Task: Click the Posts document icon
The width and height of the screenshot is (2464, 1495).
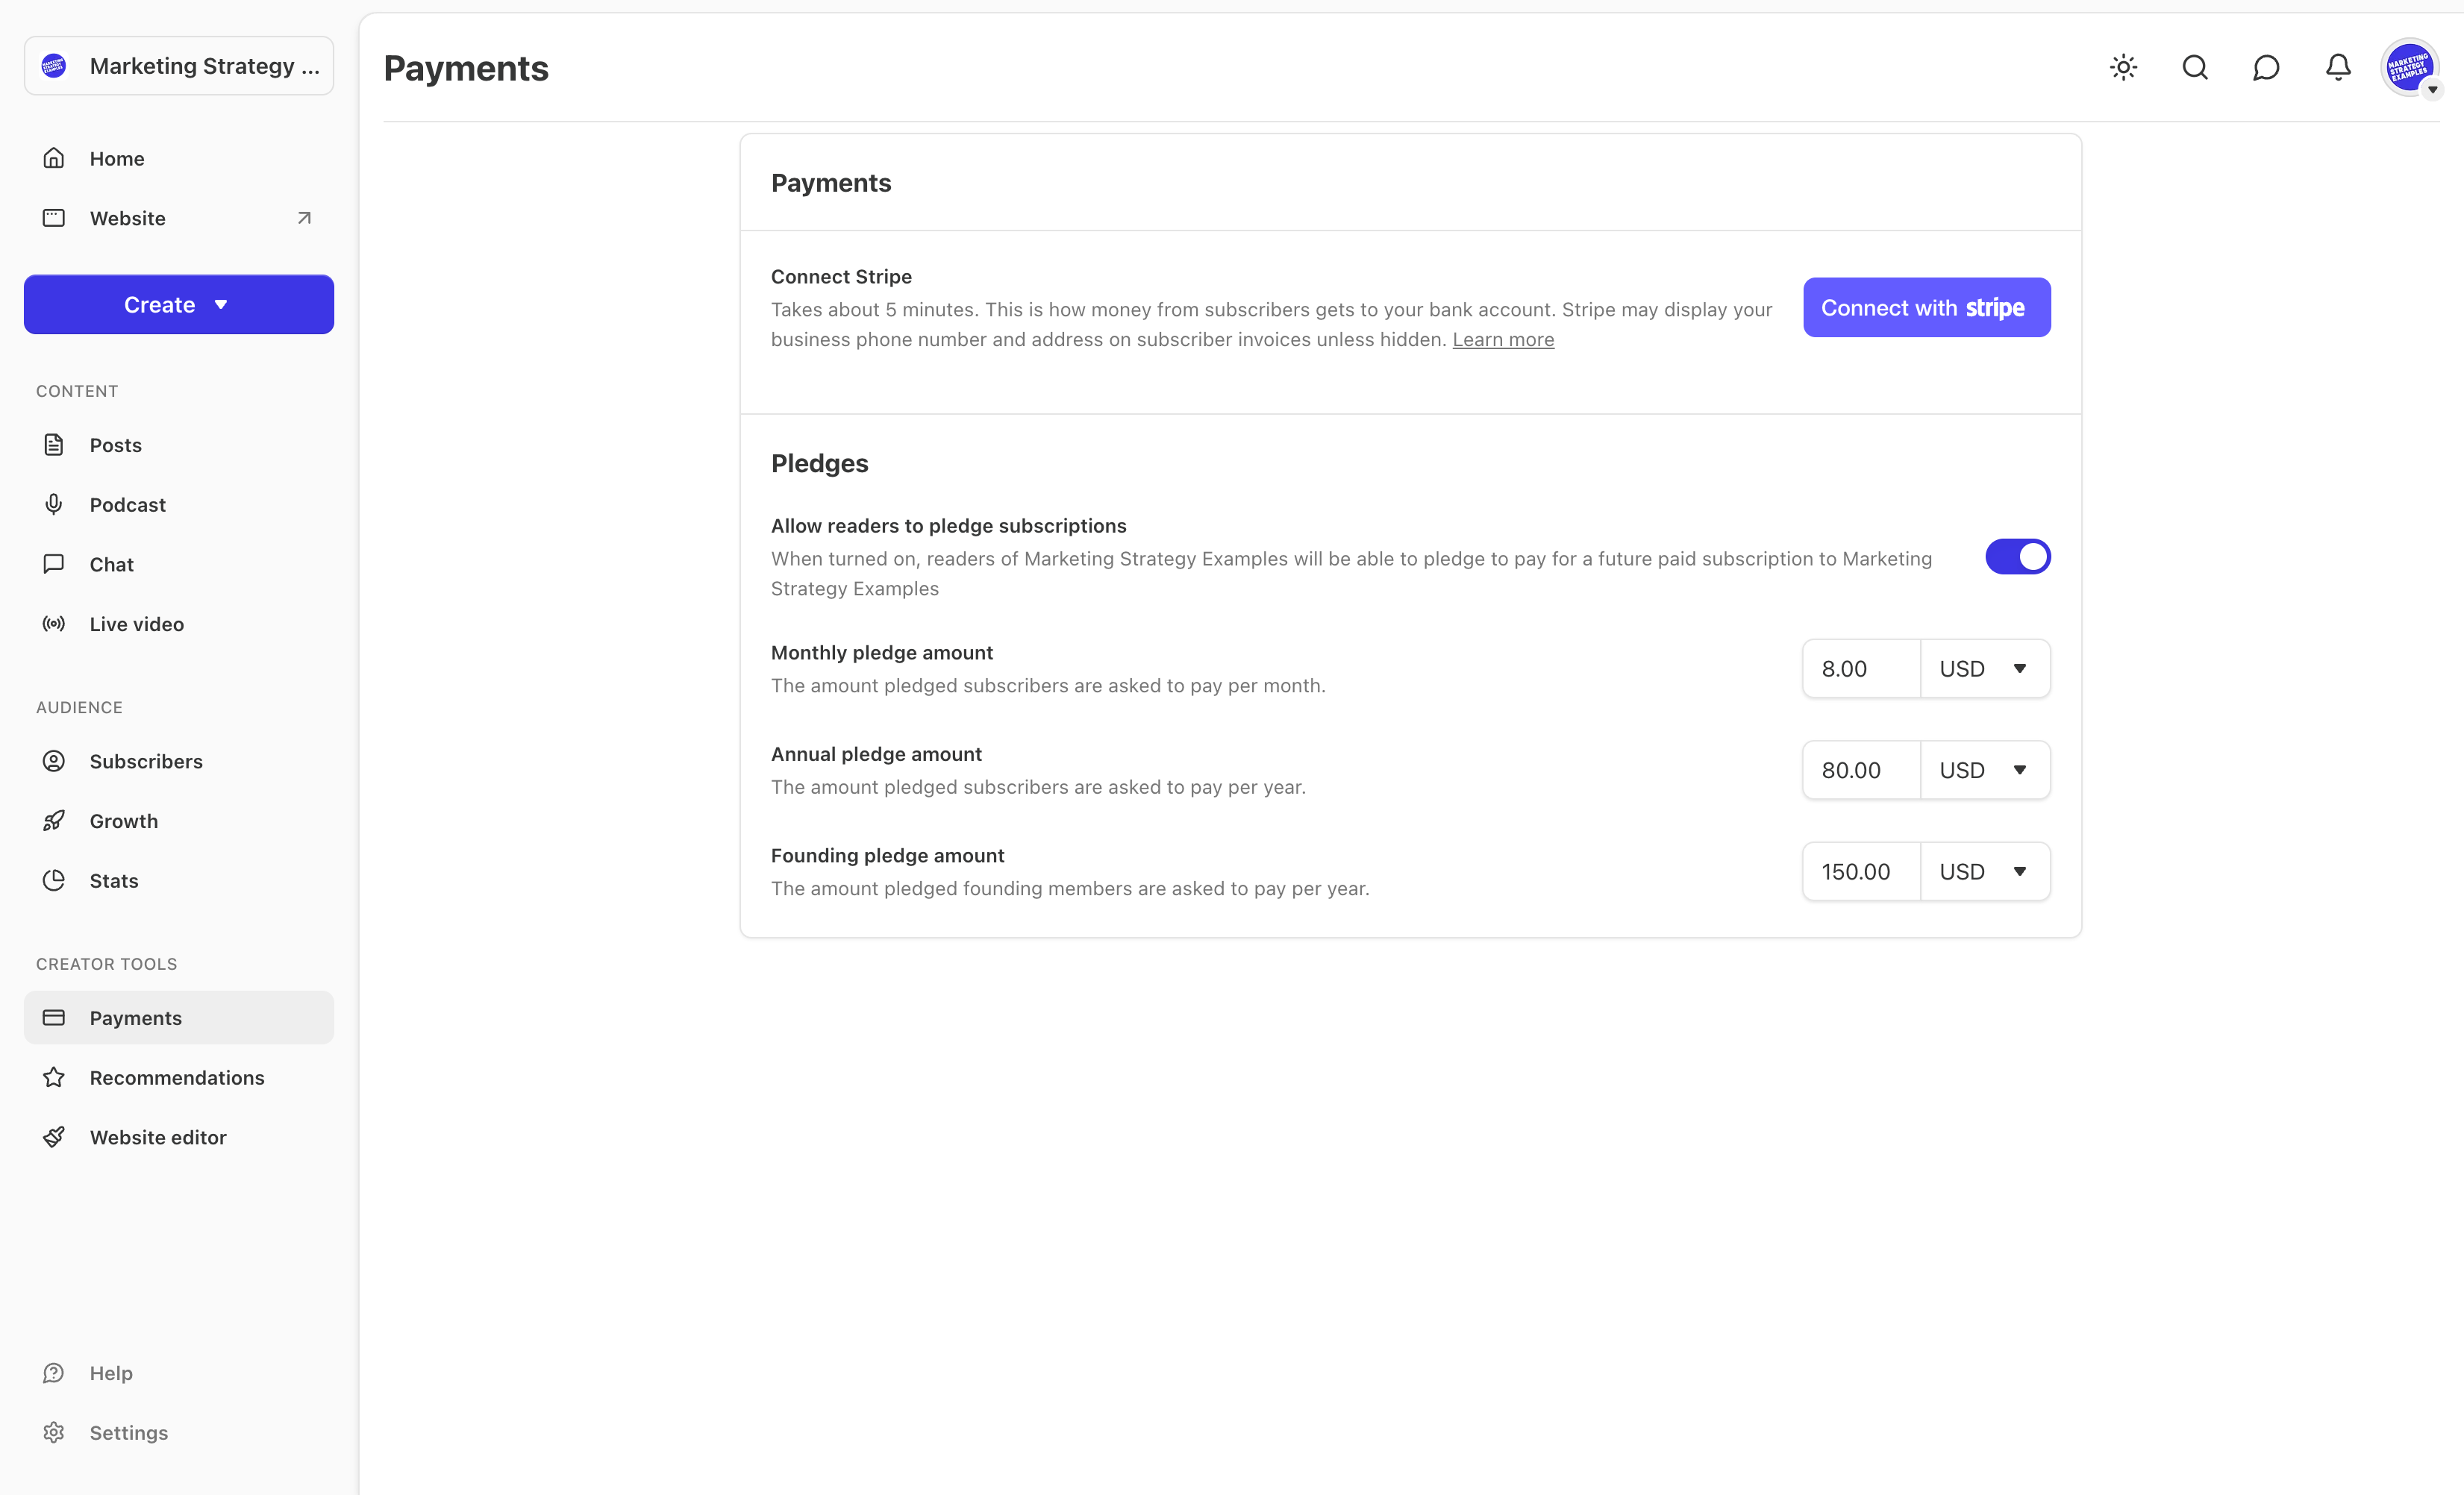Action: pos(54,445)
